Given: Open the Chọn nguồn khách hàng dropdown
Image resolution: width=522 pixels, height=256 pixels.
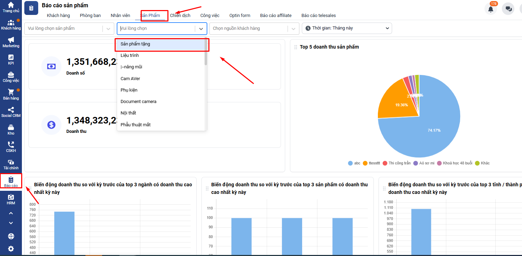Looking at the screenshot, I should click(254, 28).
